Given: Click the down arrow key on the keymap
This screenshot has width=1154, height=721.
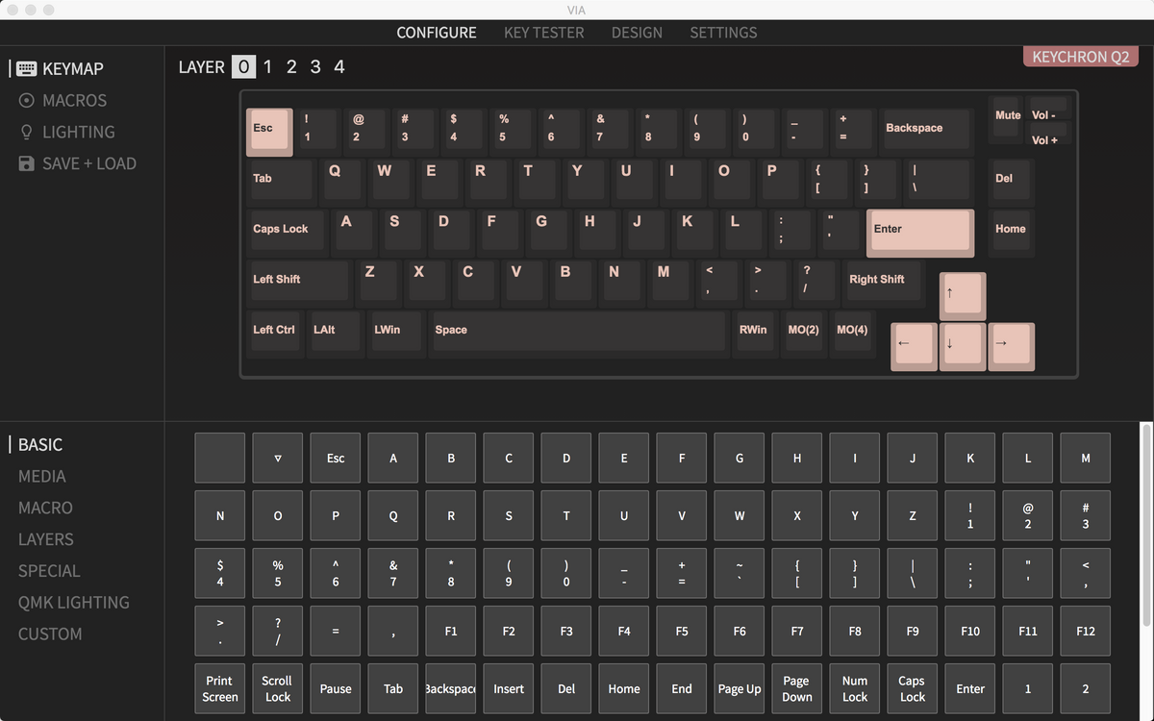Looking at the screenshot, I should (962, 346).
